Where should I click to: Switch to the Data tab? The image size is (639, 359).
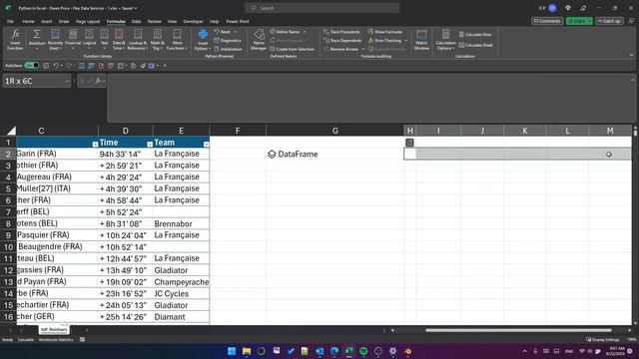(136, 21)
